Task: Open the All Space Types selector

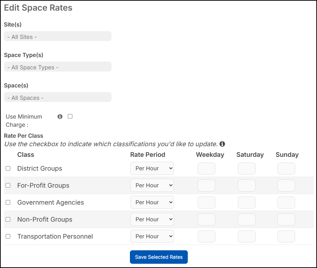Action: pyautogui.click(x=58, y=67)
